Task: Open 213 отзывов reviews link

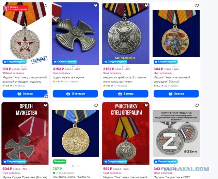Action: pyautogui.click(x=69, y=82)
